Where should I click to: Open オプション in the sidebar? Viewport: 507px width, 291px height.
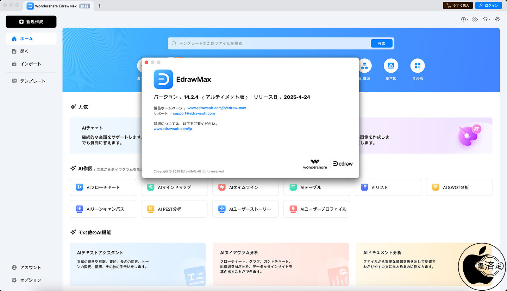tap(31, 280)
